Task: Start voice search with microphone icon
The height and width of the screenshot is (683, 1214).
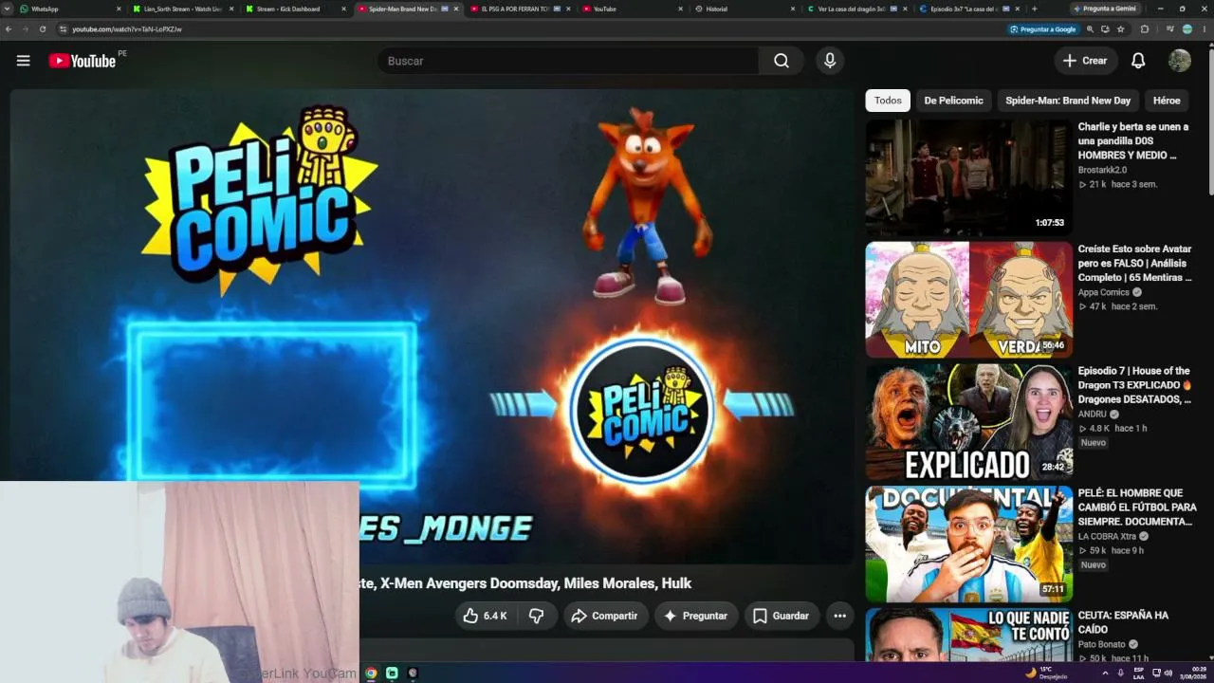Action: pos(830,61)
